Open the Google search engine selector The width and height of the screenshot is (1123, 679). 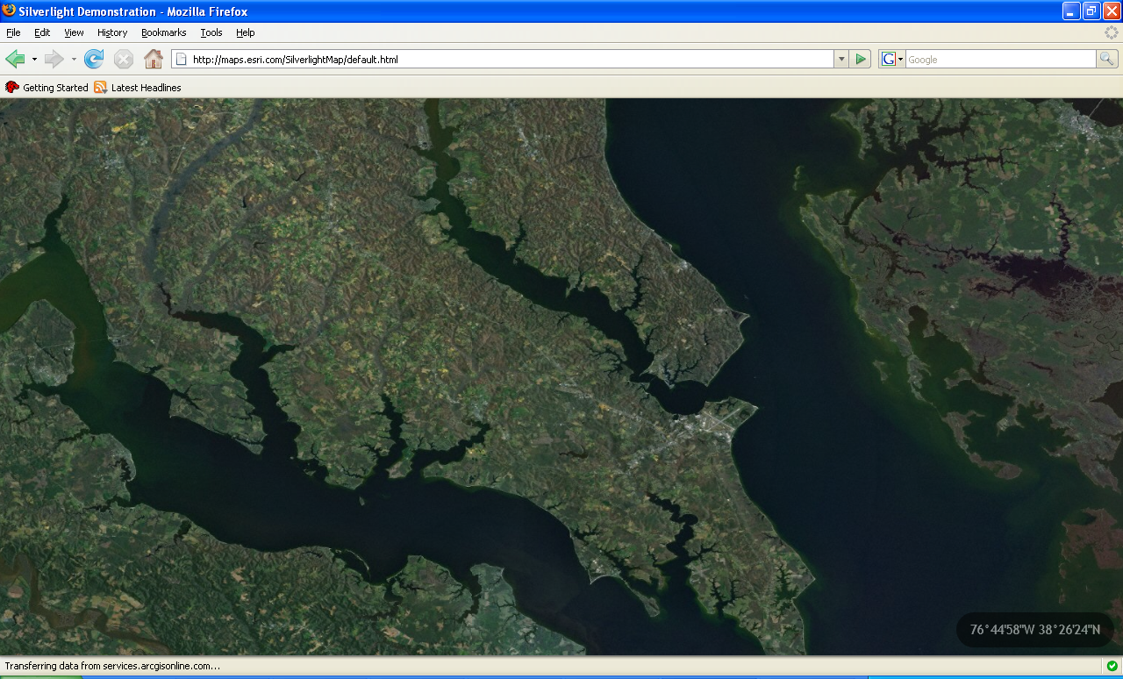(x=892, y=60)
